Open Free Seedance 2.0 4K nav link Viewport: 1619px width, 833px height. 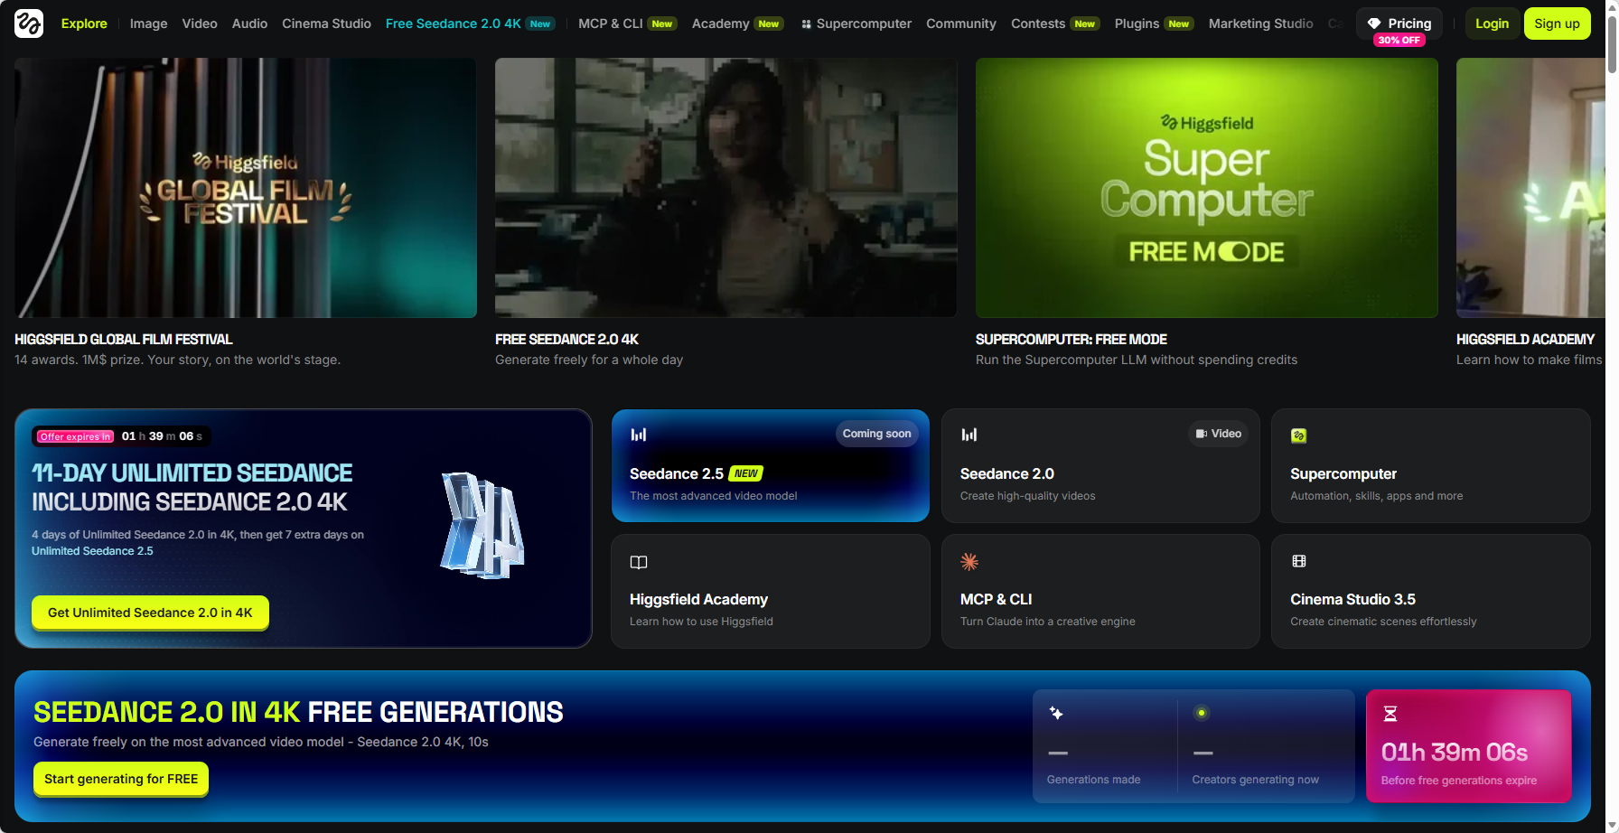coord(470,23)
